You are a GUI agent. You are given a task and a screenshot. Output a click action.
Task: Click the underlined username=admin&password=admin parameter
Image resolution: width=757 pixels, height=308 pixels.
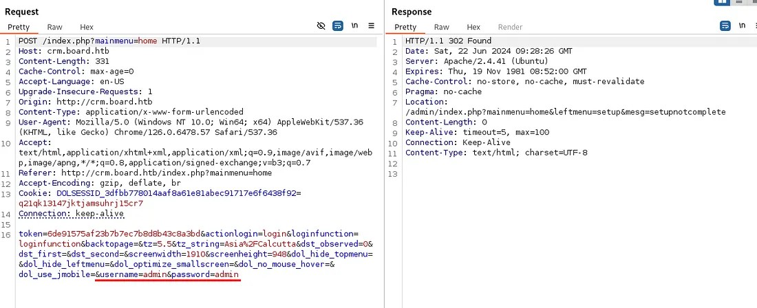(168, 274)
